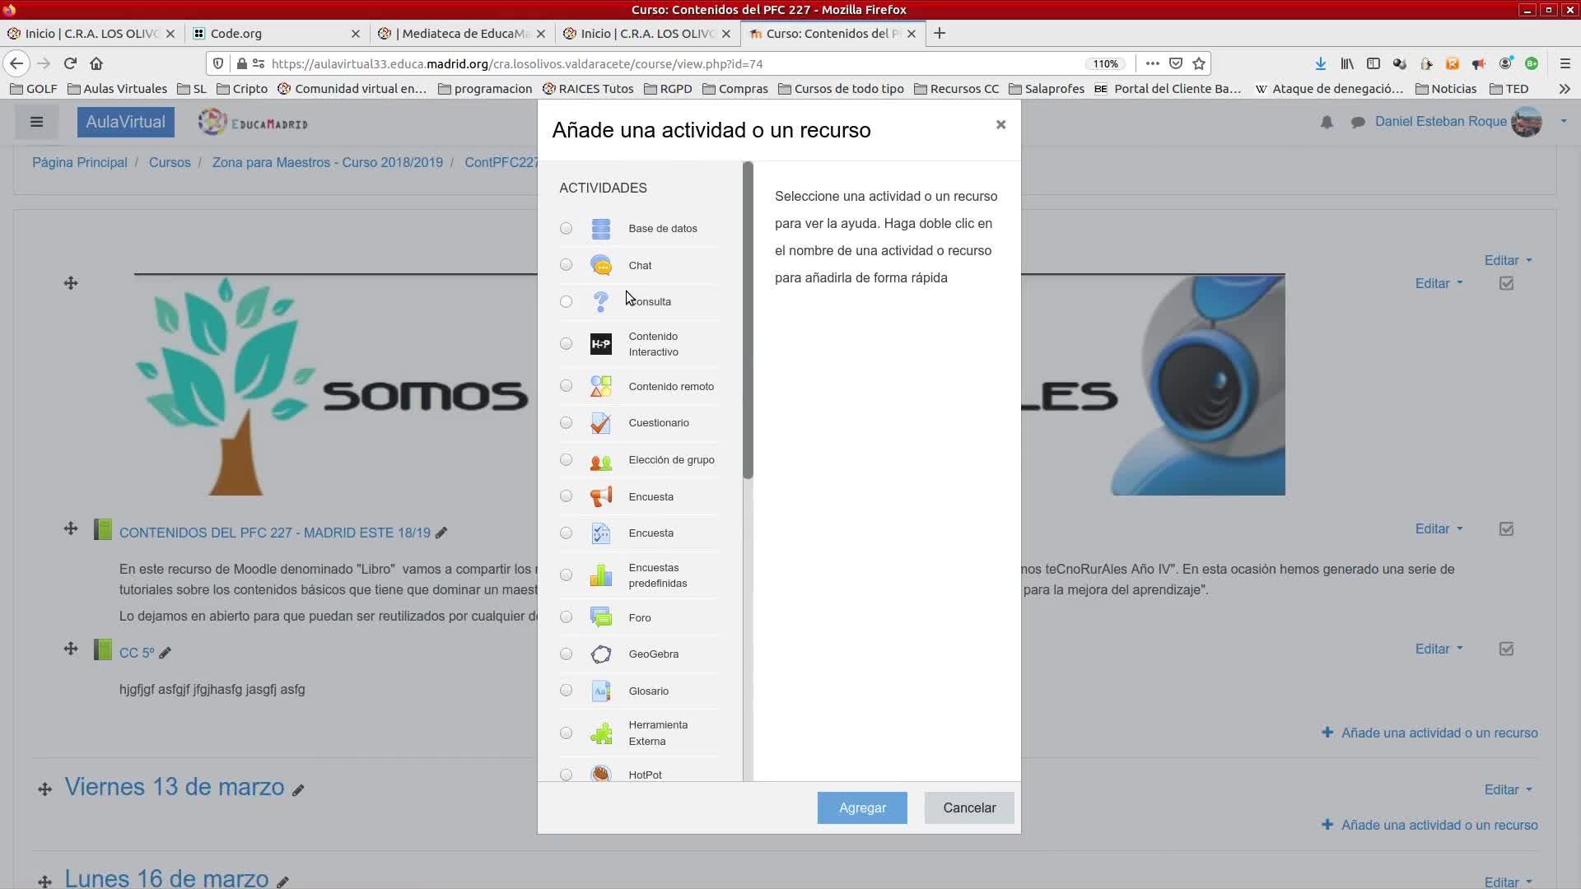Image resolution: width=1581 pixels, height=889 pixels.
Task: Click the GeoGebra activity icon
Action: (600, 654)
